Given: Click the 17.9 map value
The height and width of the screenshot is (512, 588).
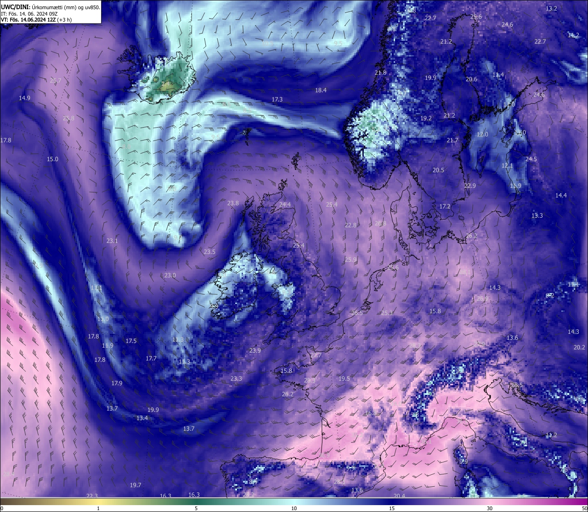Looking at the screenshot, I should pyautogui.click(x=117, y=383).
